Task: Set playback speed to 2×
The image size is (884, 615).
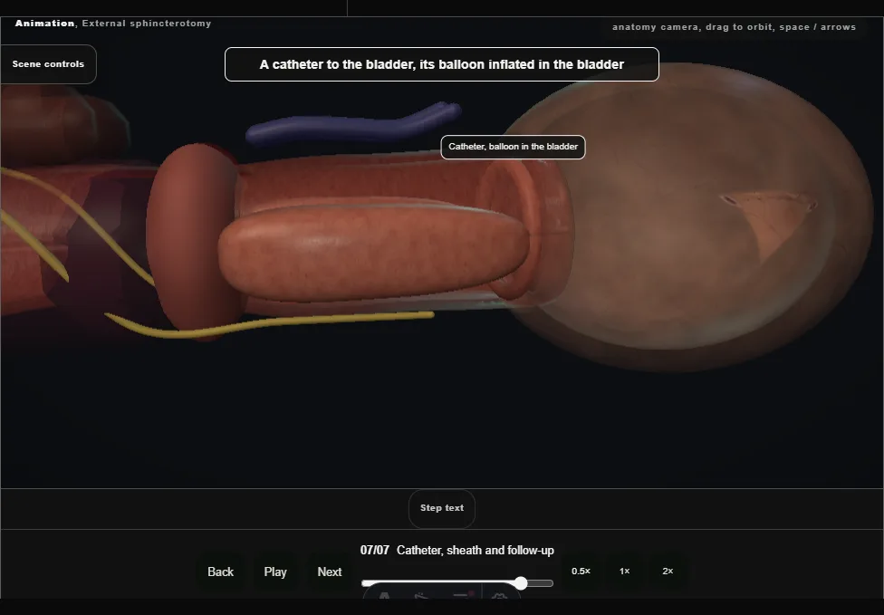Action: 668,572
